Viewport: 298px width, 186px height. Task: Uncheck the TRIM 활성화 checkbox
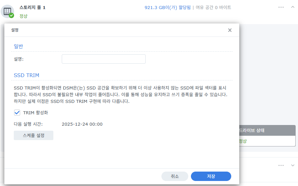17,113
